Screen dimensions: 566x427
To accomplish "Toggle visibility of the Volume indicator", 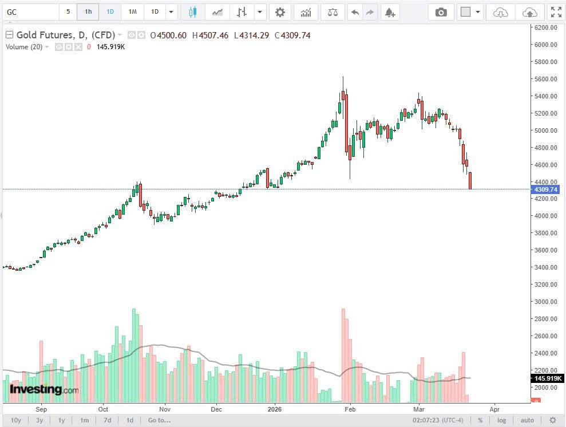I will point(58,47).
